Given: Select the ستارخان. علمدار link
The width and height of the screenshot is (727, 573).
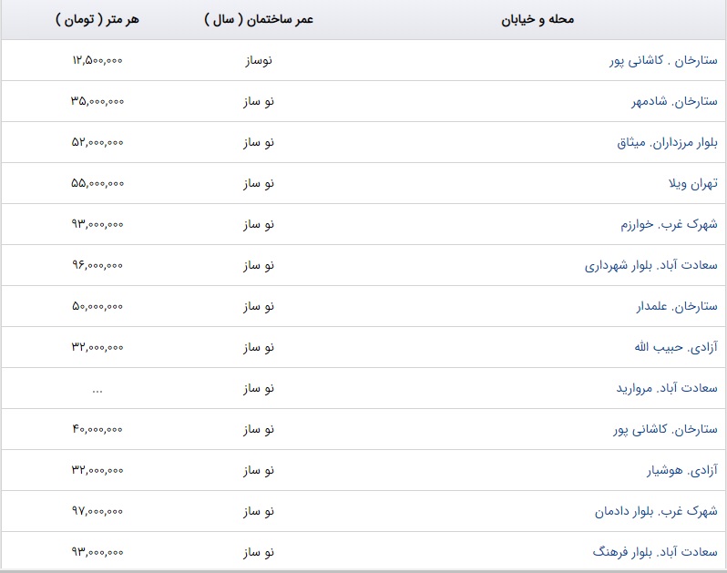Looking at the screenshot, I should click(x=678, y=306).
